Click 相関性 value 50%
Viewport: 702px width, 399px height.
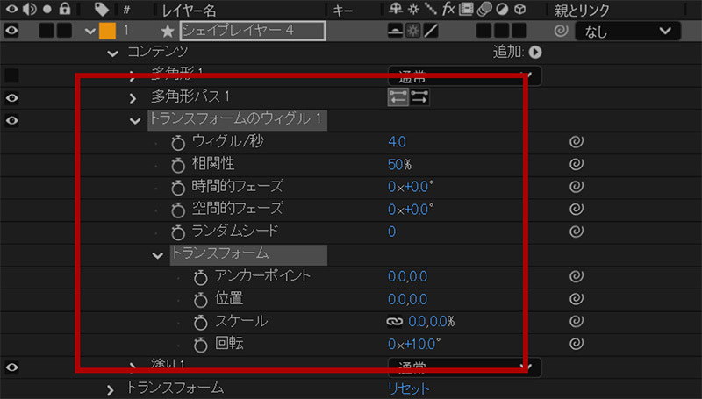[x=400, y=164]
